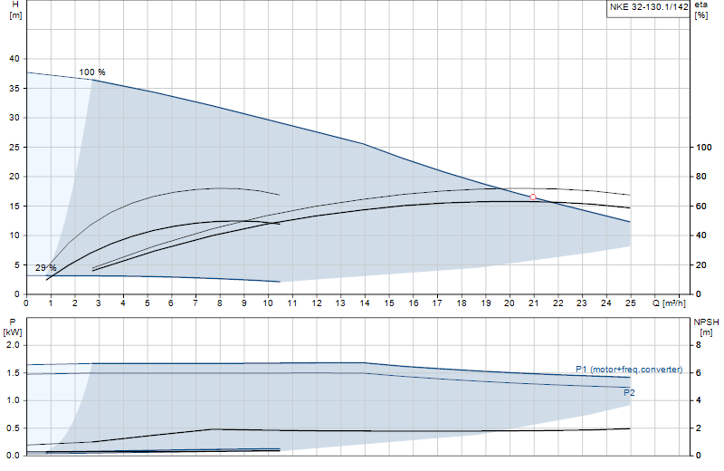Click the 14 tick on the flow axis
The height and width of the screenshot is (471, 724).
coord(365,303)
